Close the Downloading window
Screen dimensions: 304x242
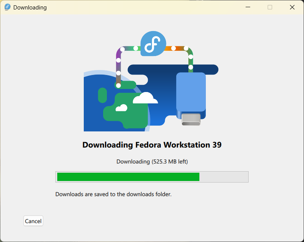[x=292, y=7]
